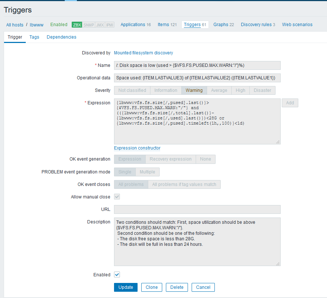The height and width of the screenshot is (298, 327).
Task: Click into the Operational data field
Action: pyautogui.click(x=197, y=78)
